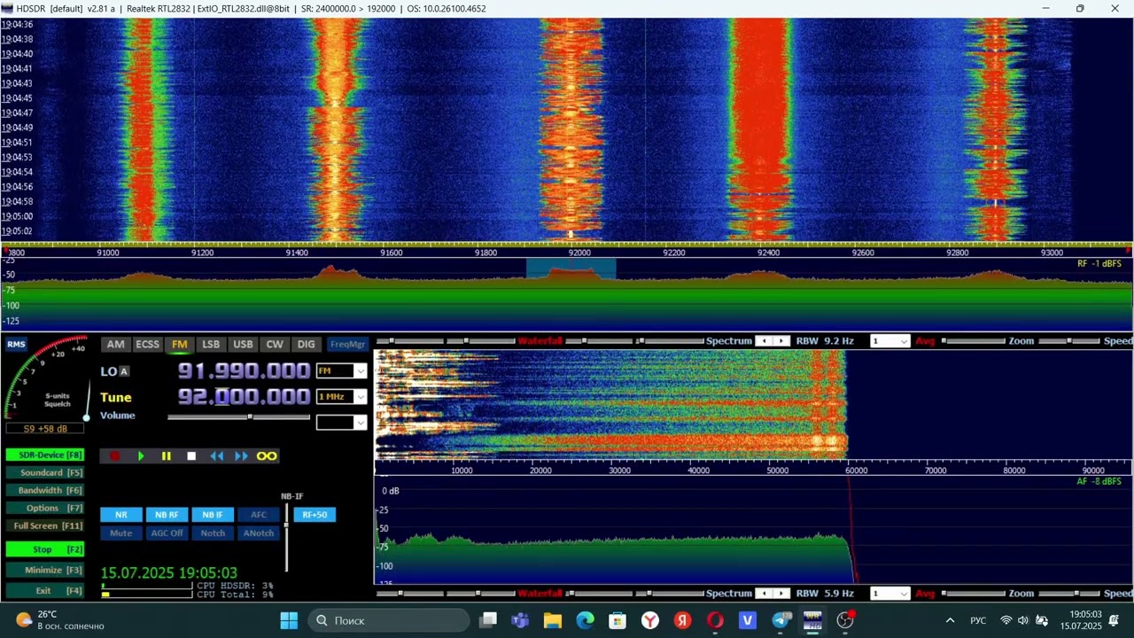The width and height of the screenshot is (1134, 638).
Task: Open Telegram from the taskbar
Action: coord(781,620)
